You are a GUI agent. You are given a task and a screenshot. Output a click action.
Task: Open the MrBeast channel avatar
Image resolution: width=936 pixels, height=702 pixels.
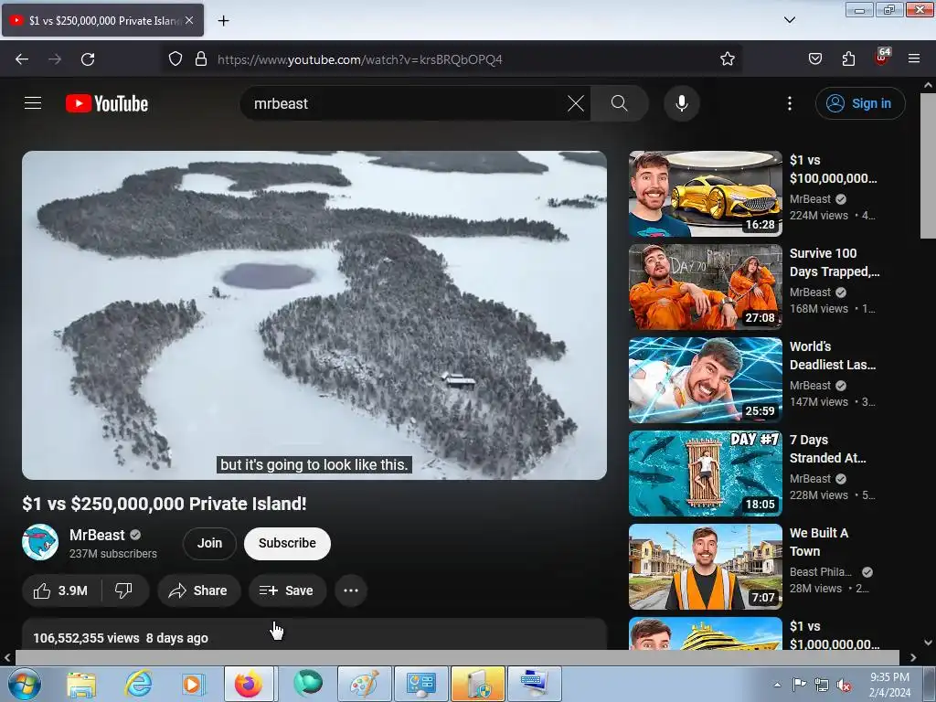40,542
